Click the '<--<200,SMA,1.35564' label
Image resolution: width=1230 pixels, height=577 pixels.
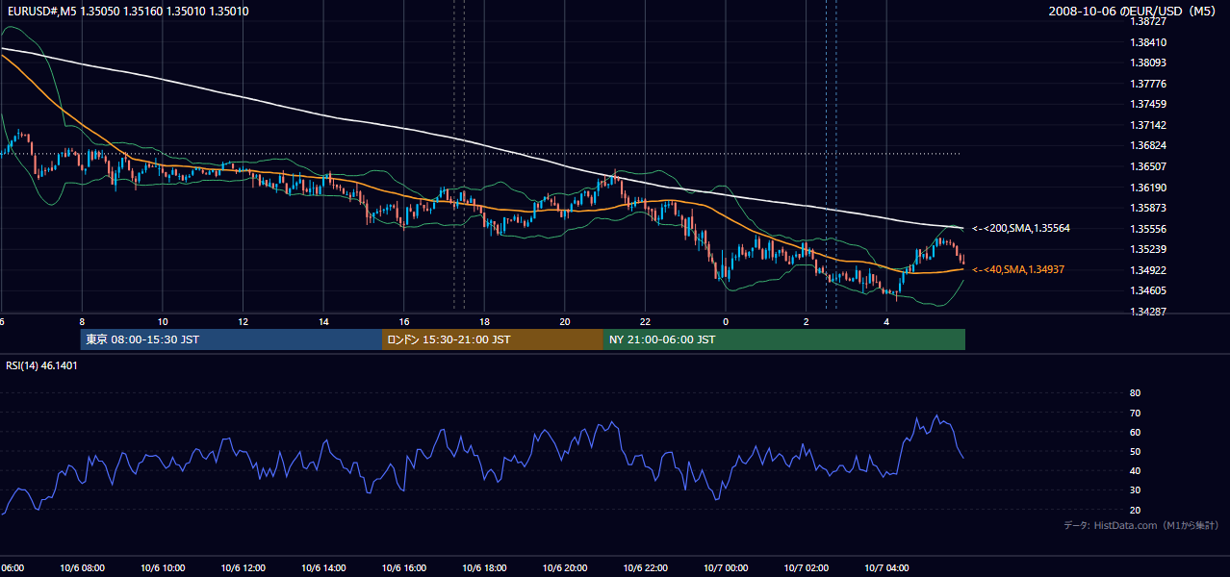(x=1021, y=228)
